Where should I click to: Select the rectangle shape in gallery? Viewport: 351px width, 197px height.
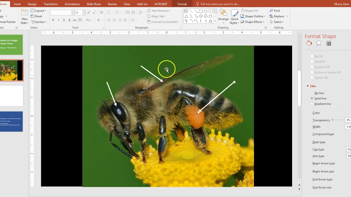201,11
